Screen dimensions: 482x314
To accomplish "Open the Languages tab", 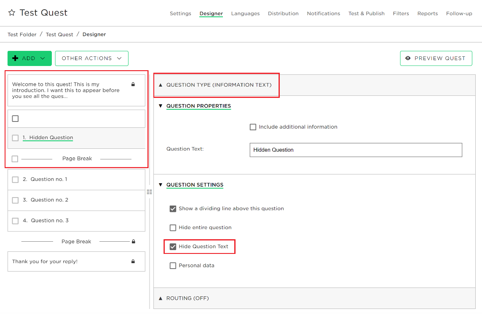I will coord(245,13).
